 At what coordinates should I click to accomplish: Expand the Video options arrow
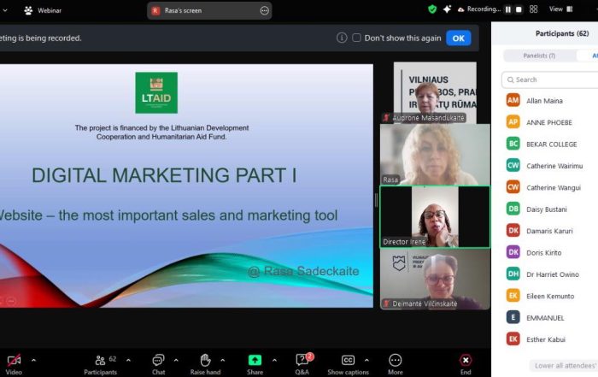[x=33, y=360]
